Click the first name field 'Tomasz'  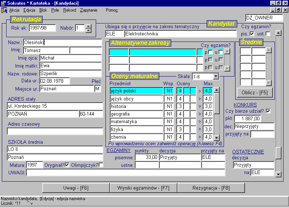[46, 50]
